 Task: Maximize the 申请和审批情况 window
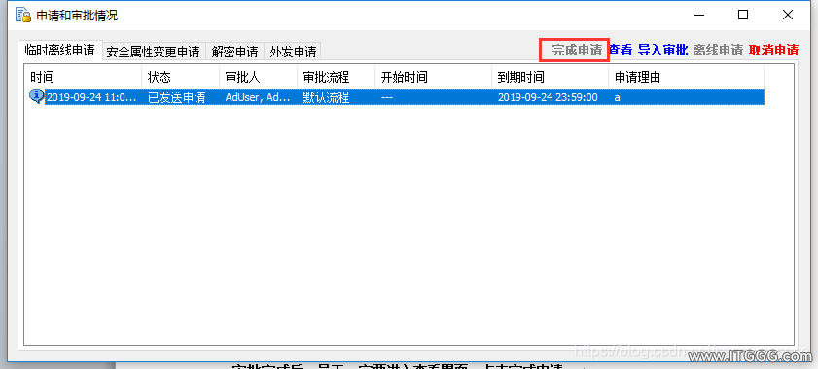coord(743,16)
